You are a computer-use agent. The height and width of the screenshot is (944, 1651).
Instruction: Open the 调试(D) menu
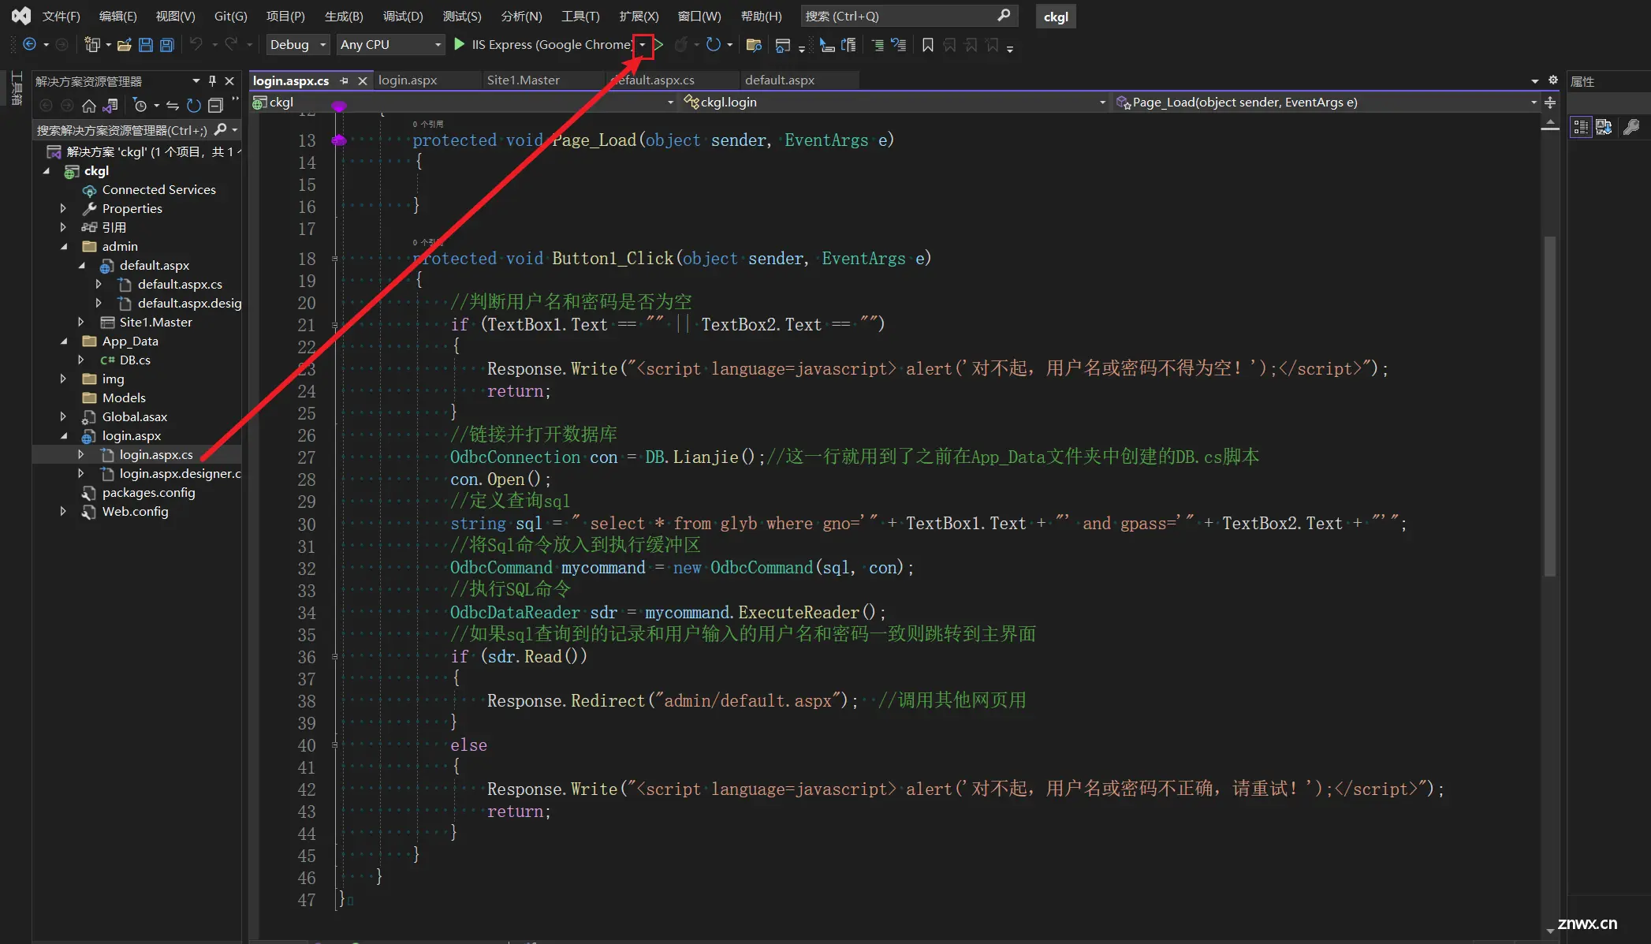[x=403, y=16]
